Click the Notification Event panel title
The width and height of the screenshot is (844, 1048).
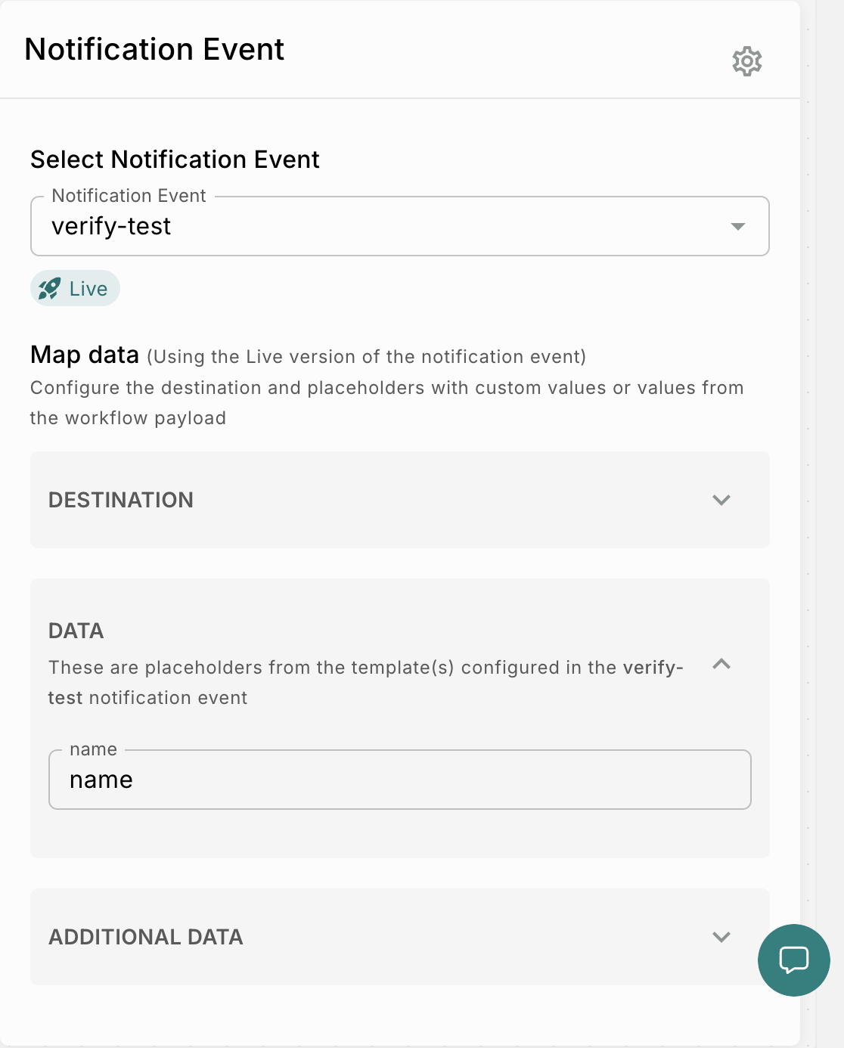(154, 49)
